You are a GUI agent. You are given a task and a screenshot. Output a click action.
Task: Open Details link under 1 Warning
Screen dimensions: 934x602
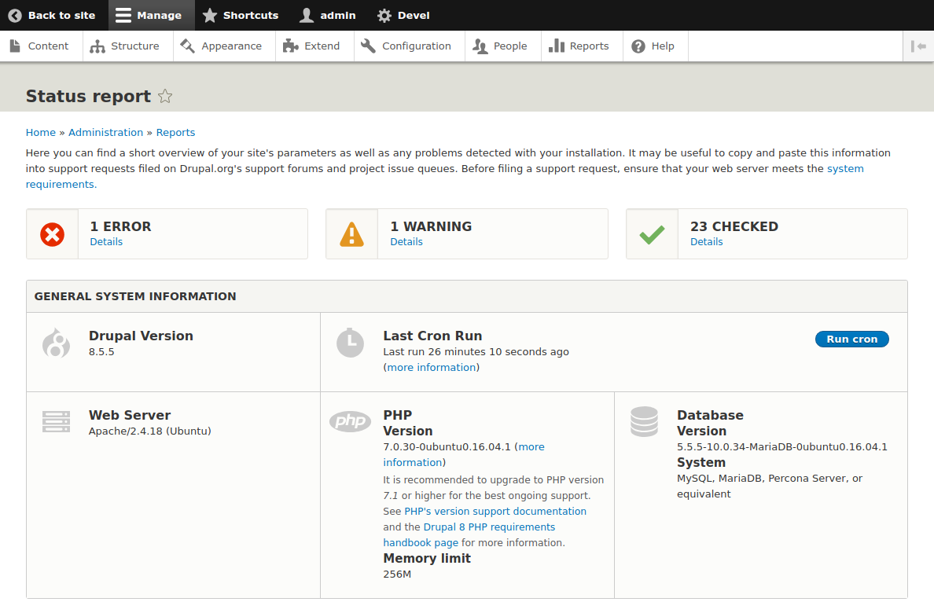(x=406, y=242)
